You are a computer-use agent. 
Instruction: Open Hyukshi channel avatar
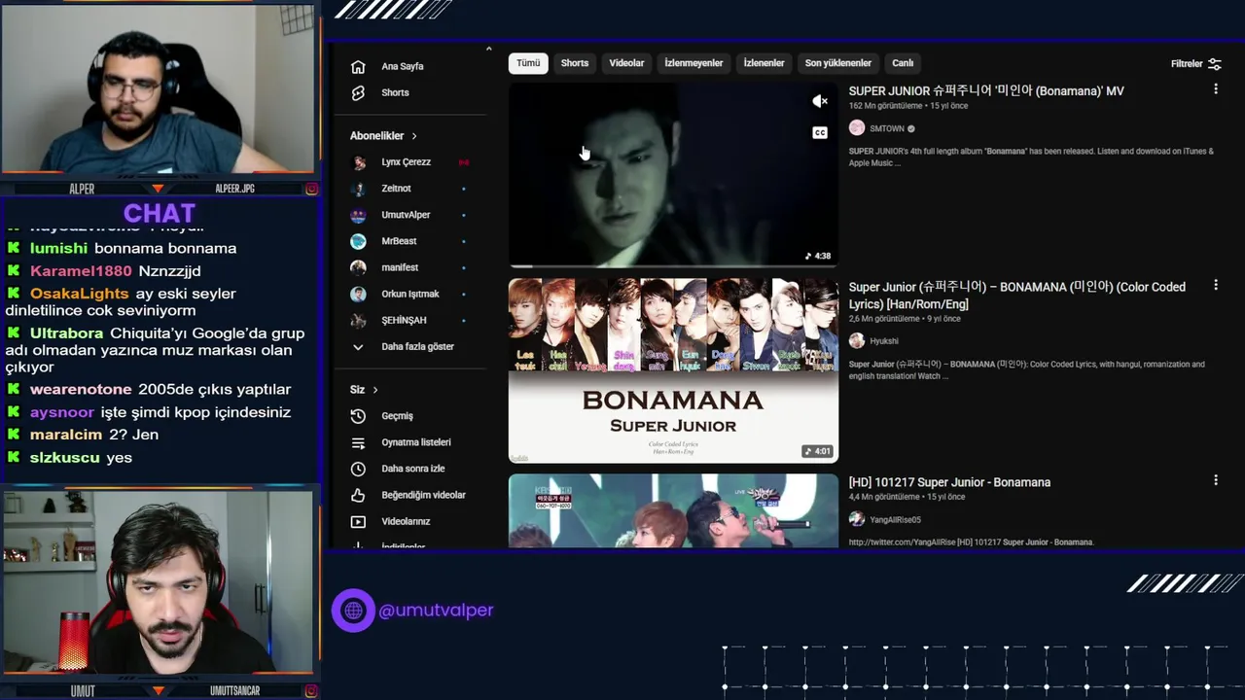click(857, 340)
